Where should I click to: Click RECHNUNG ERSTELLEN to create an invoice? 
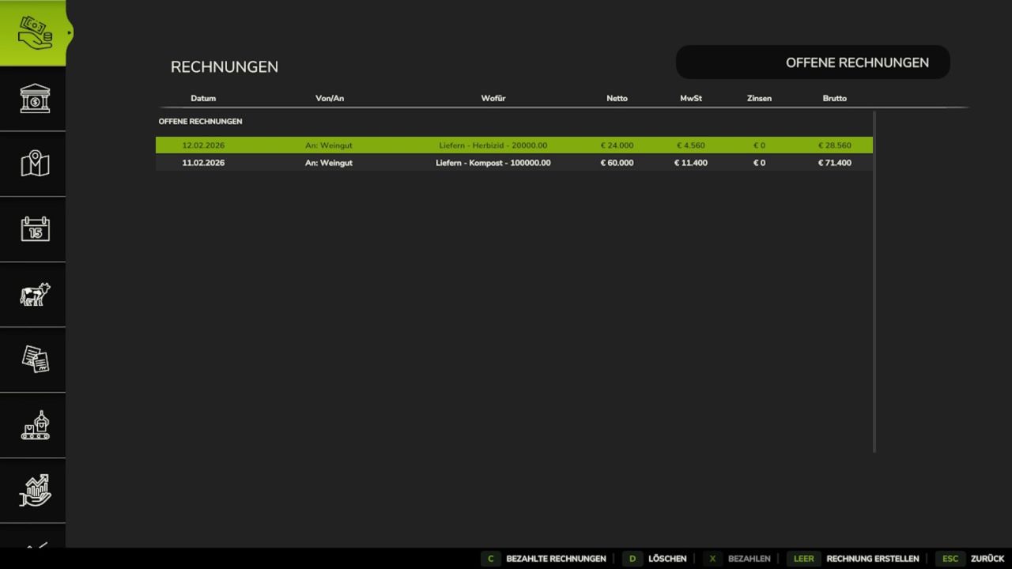[x=873, y=558]
